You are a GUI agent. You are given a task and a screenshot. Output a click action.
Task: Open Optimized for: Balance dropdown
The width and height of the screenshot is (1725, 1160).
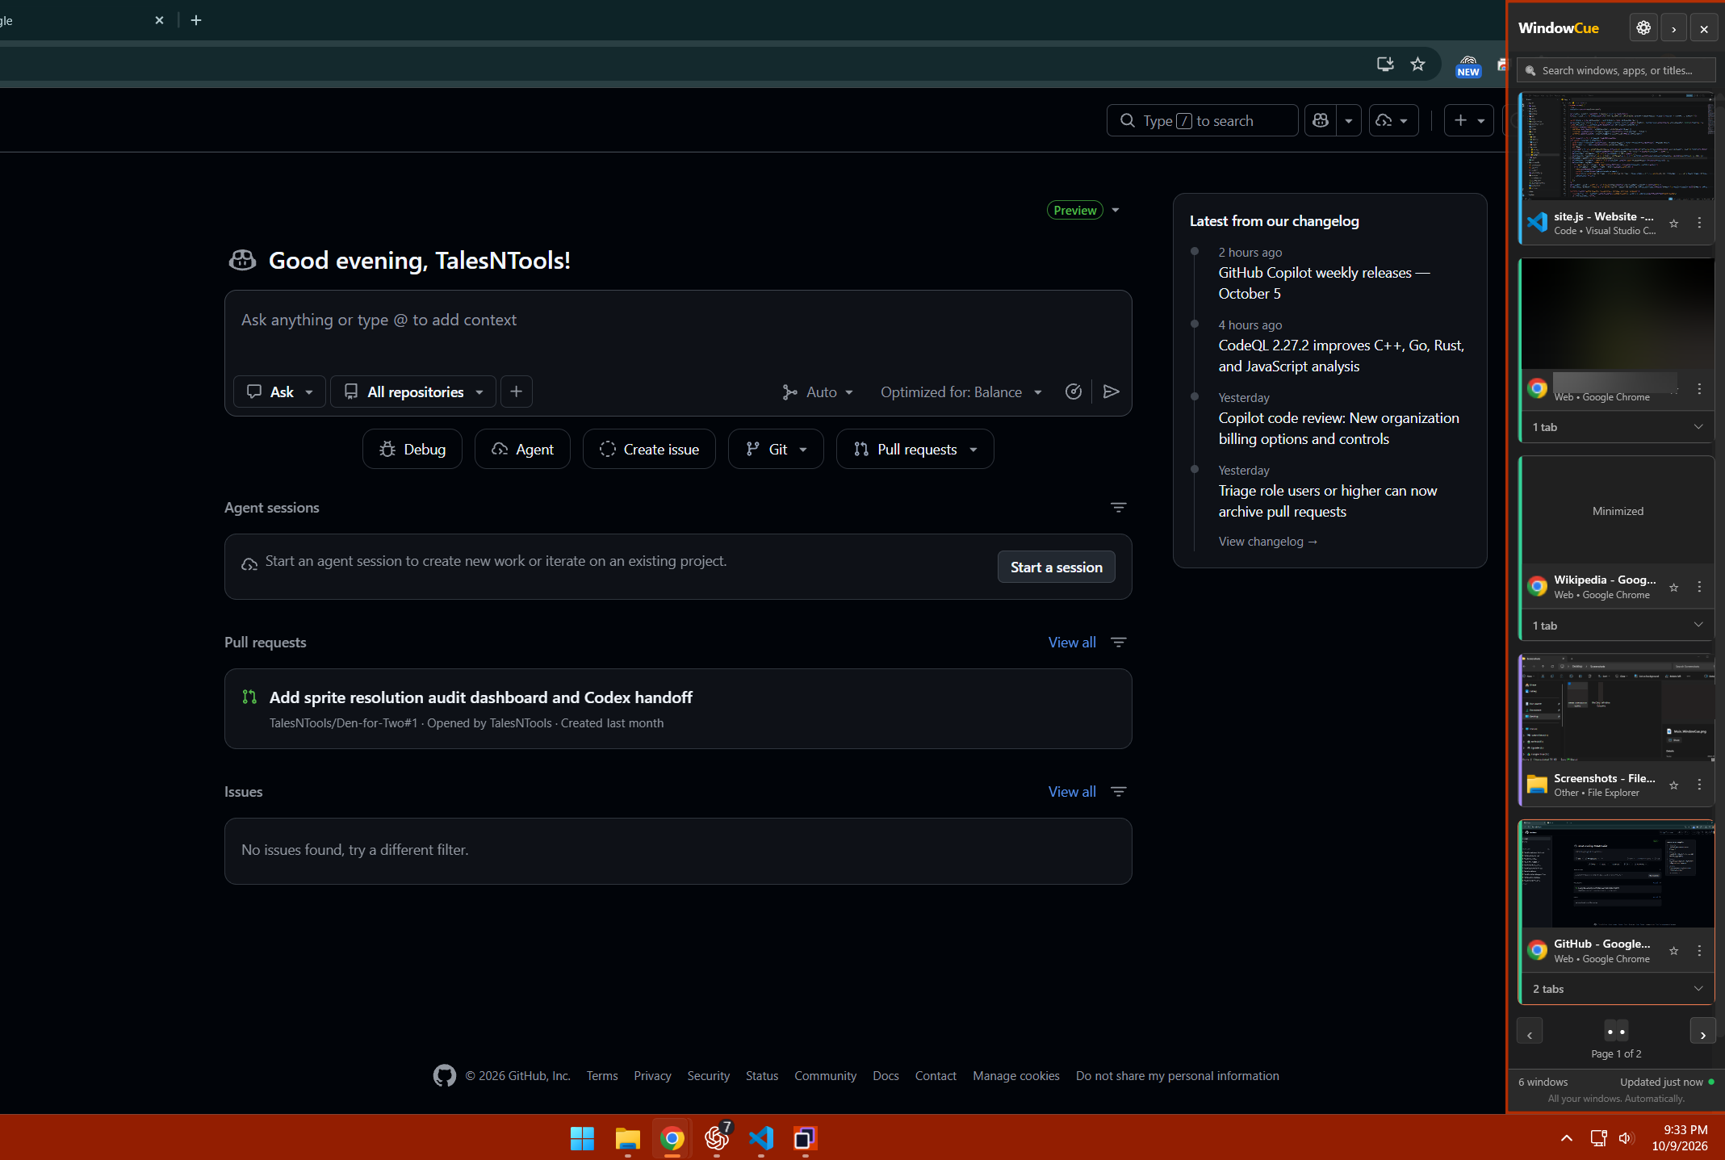[961, 392]
